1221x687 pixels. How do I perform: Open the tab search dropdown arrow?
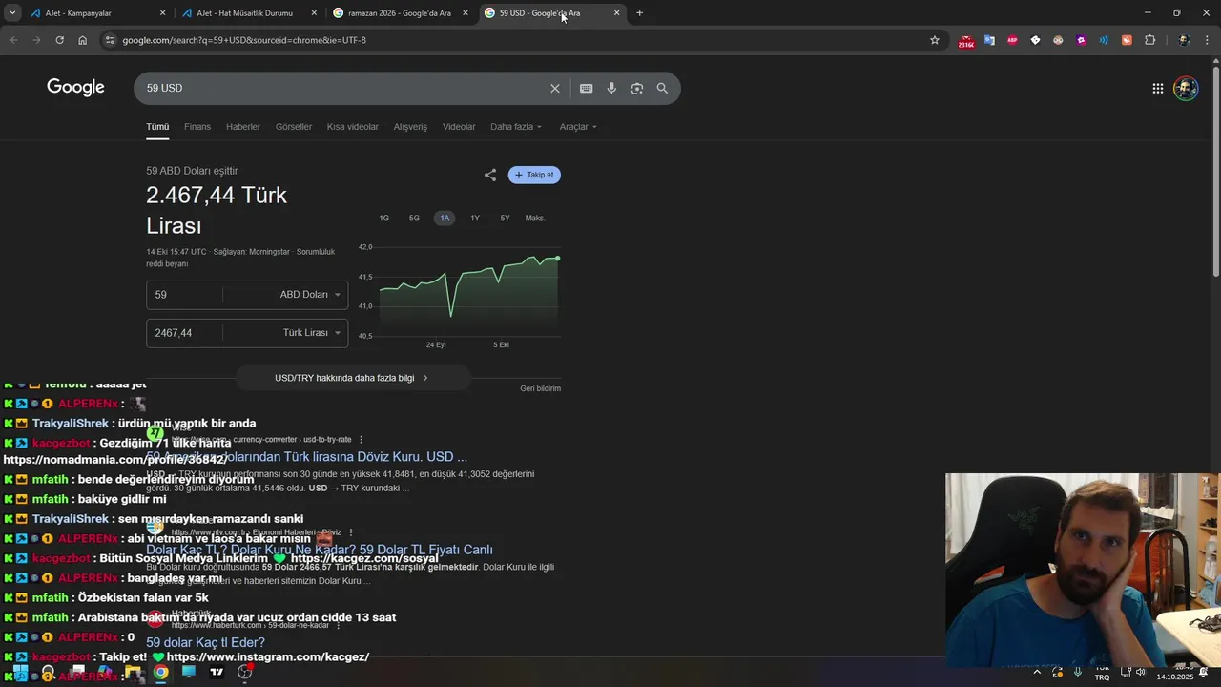pyautogui.click(x=12, y=13)
